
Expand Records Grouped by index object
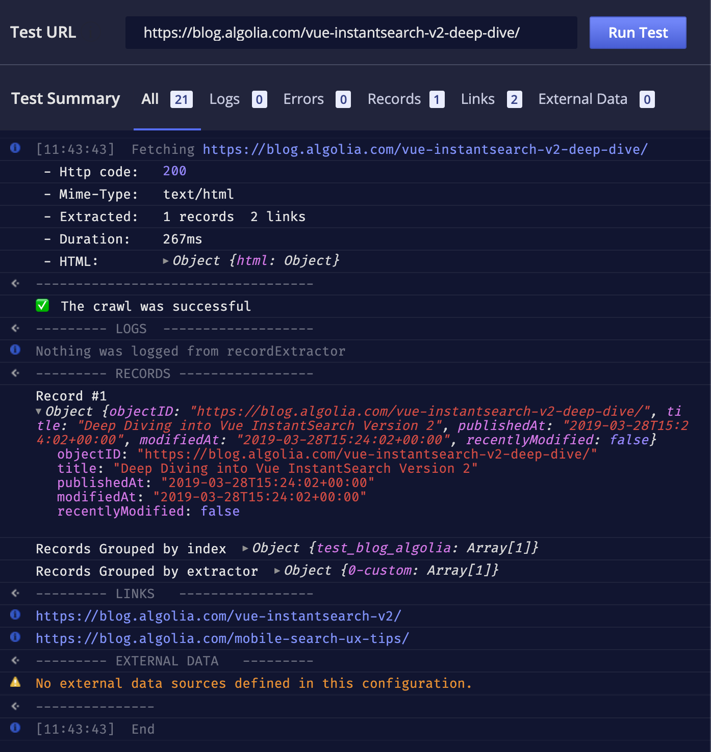tap(245, 548)
